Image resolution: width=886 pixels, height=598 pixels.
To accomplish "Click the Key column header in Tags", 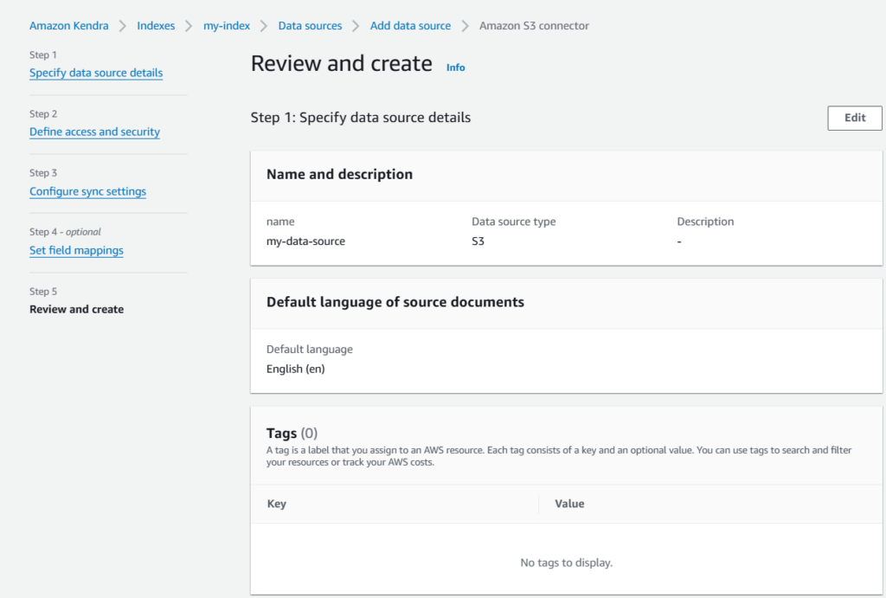I will pos(277,504).
